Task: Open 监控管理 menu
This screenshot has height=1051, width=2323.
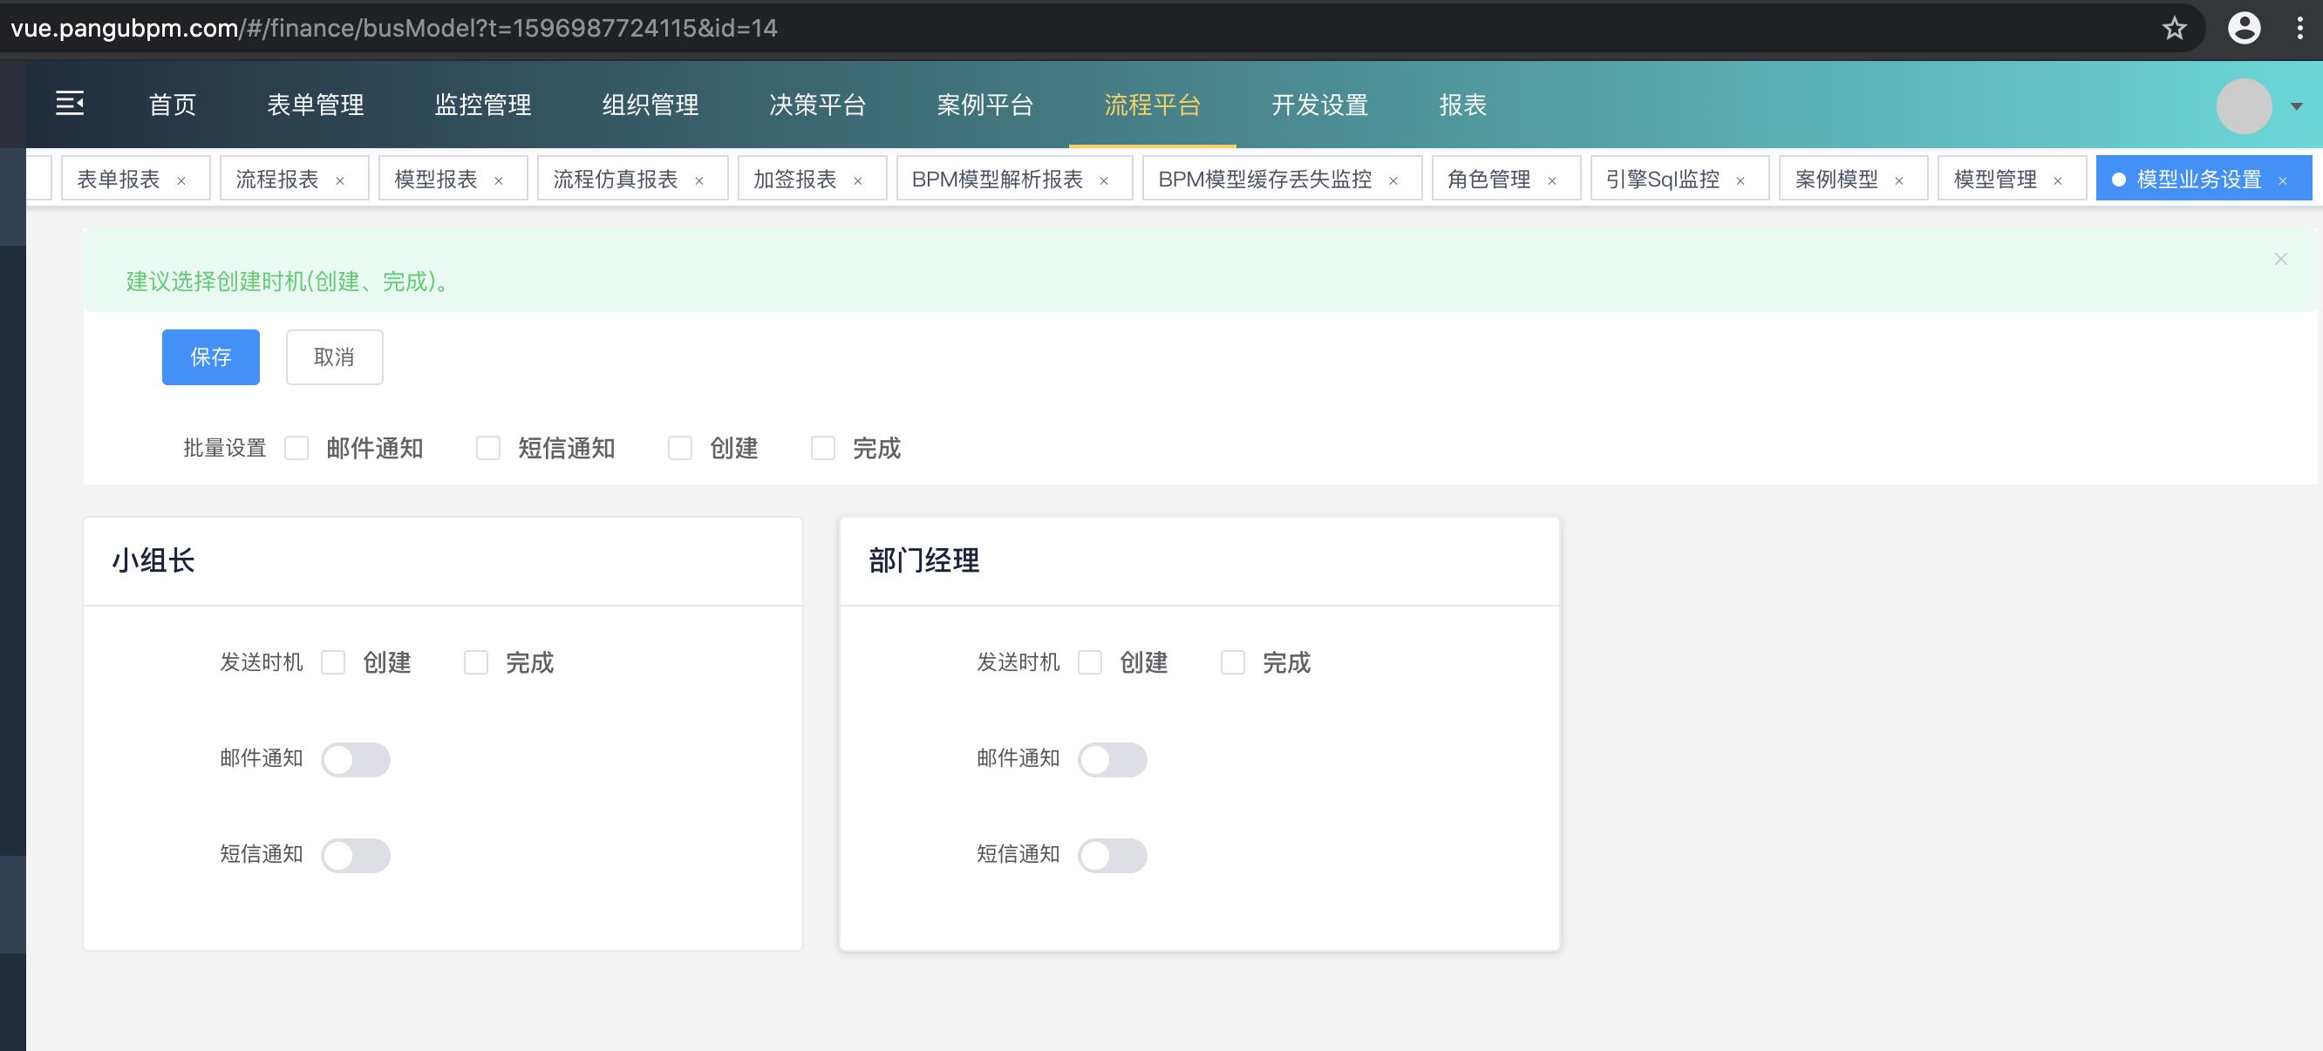Action: coord(483,105)
